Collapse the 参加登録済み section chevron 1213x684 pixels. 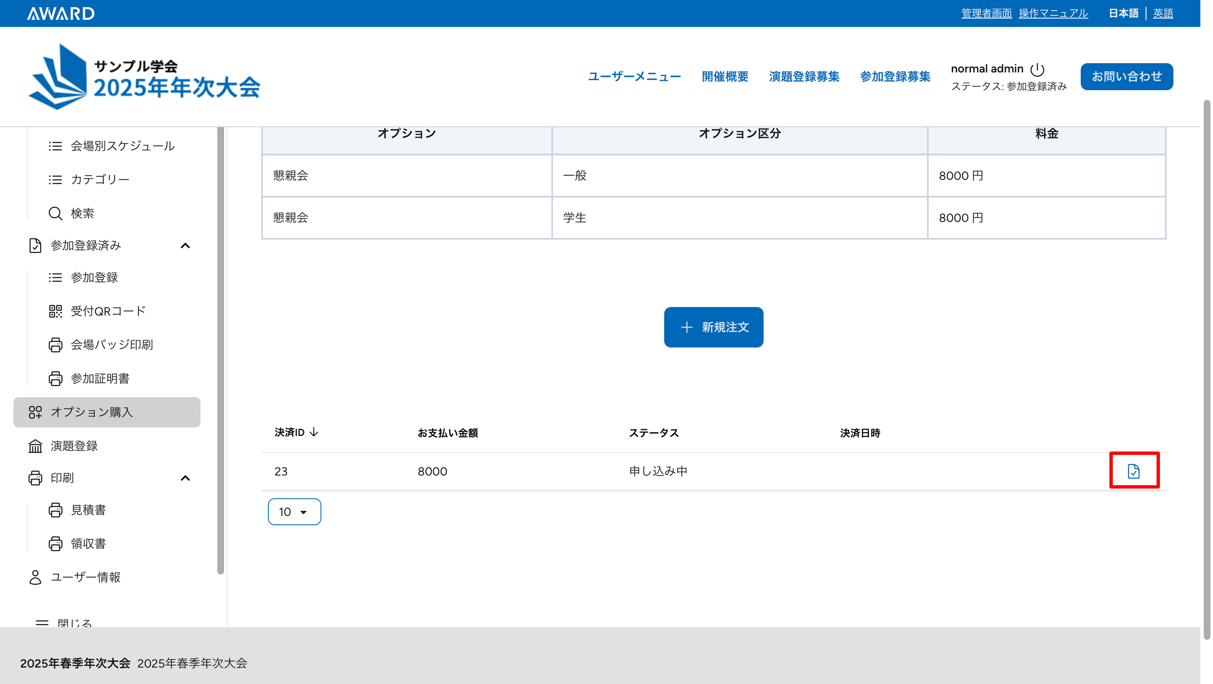[185, 246]
